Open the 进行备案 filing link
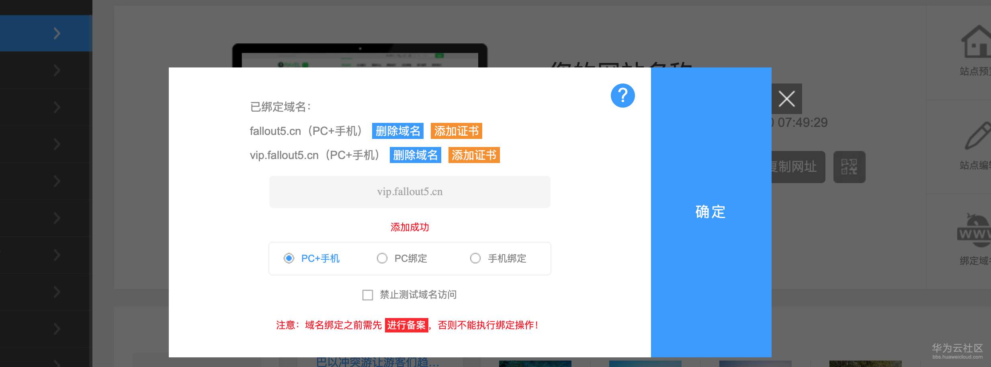Screen dimensions: 991x367 coord(407,325)
